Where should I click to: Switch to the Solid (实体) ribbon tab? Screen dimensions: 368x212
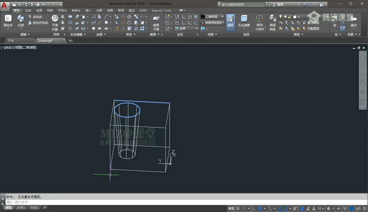coord(28,10)
